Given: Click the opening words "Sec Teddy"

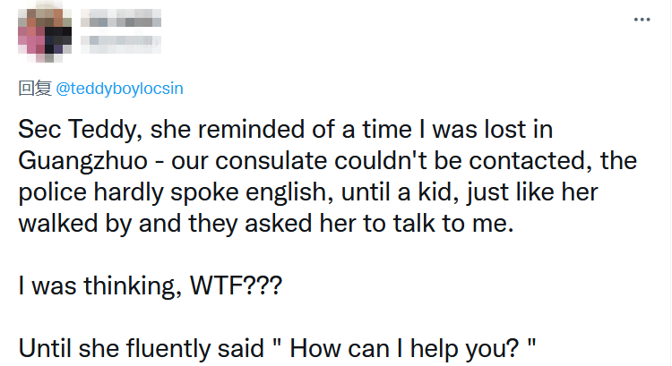Looking at the screenshot, I should tap(67, 130).
